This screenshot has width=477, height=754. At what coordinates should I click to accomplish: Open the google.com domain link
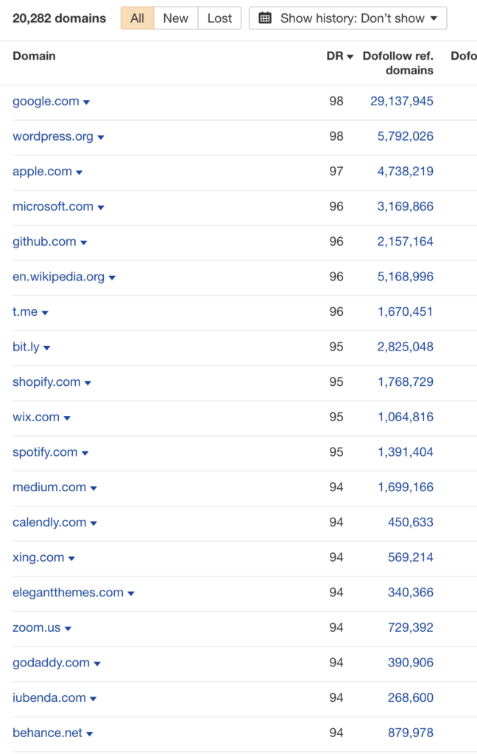(x=46, y=102)
